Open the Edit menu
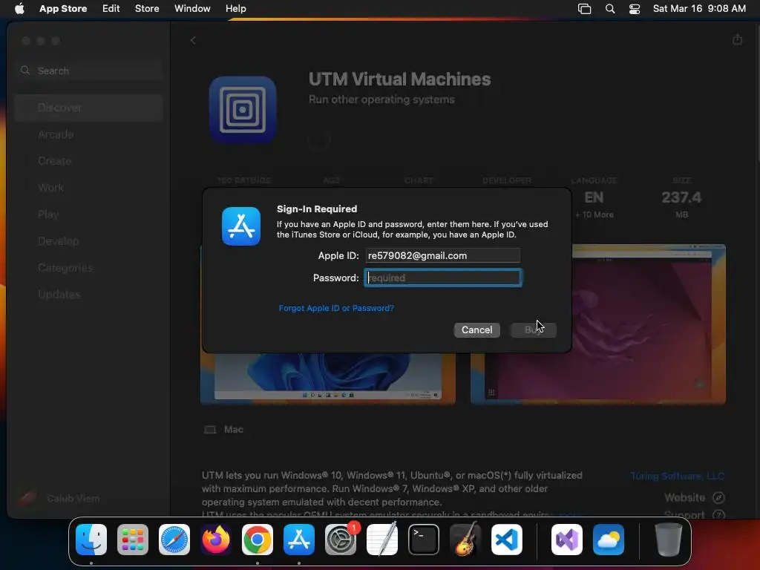This screenshot has width=760, height=570. tap(111, 8)
